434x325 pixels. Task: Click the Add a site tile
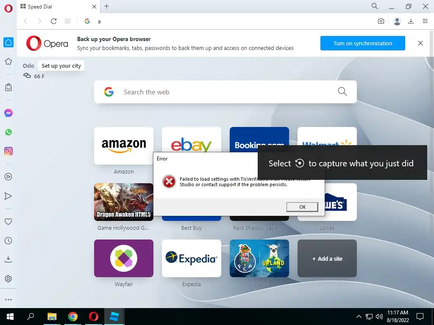(327, 259)
